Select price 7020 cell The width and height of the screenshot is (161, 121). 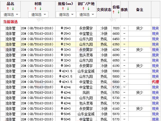click(116, 28)
